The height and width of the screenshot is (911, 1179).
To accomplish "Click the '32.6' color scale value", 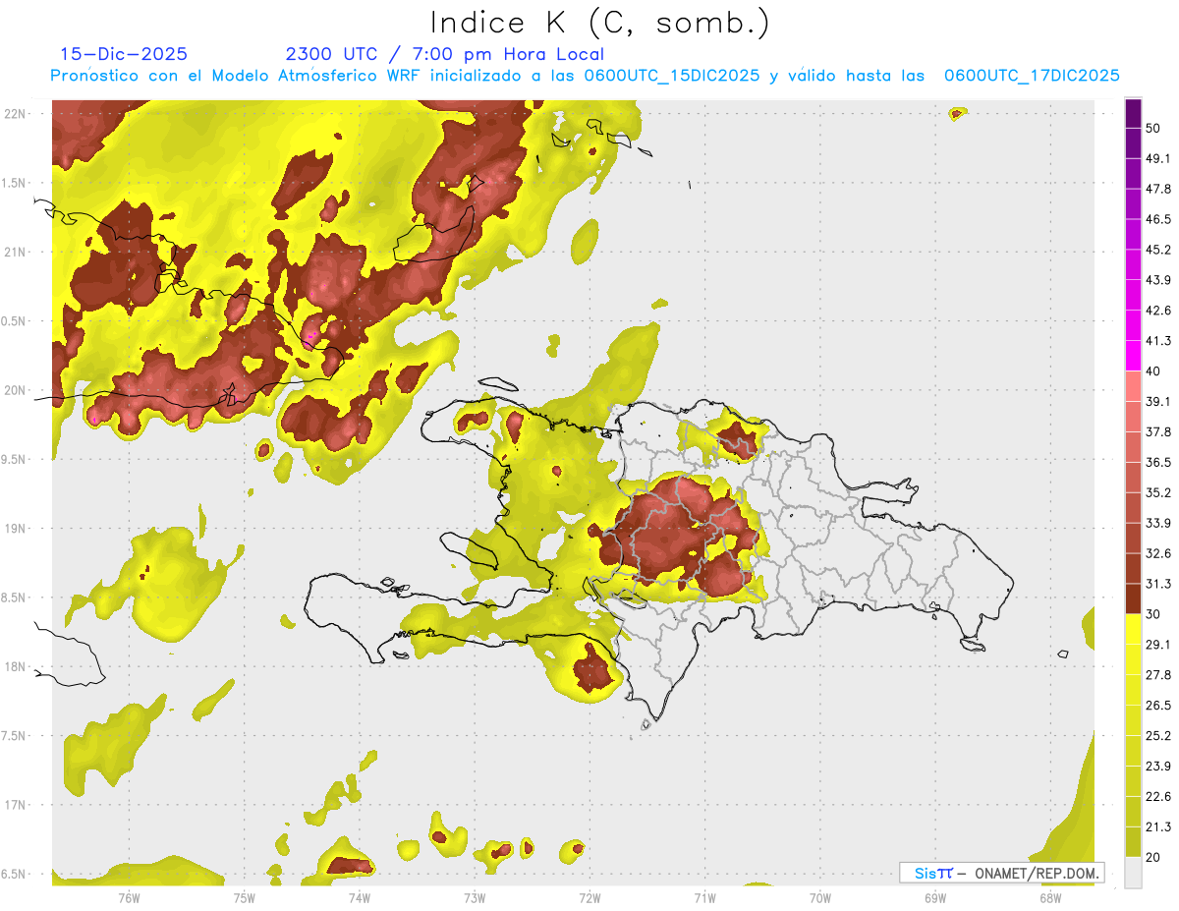I will point(1159,553).
